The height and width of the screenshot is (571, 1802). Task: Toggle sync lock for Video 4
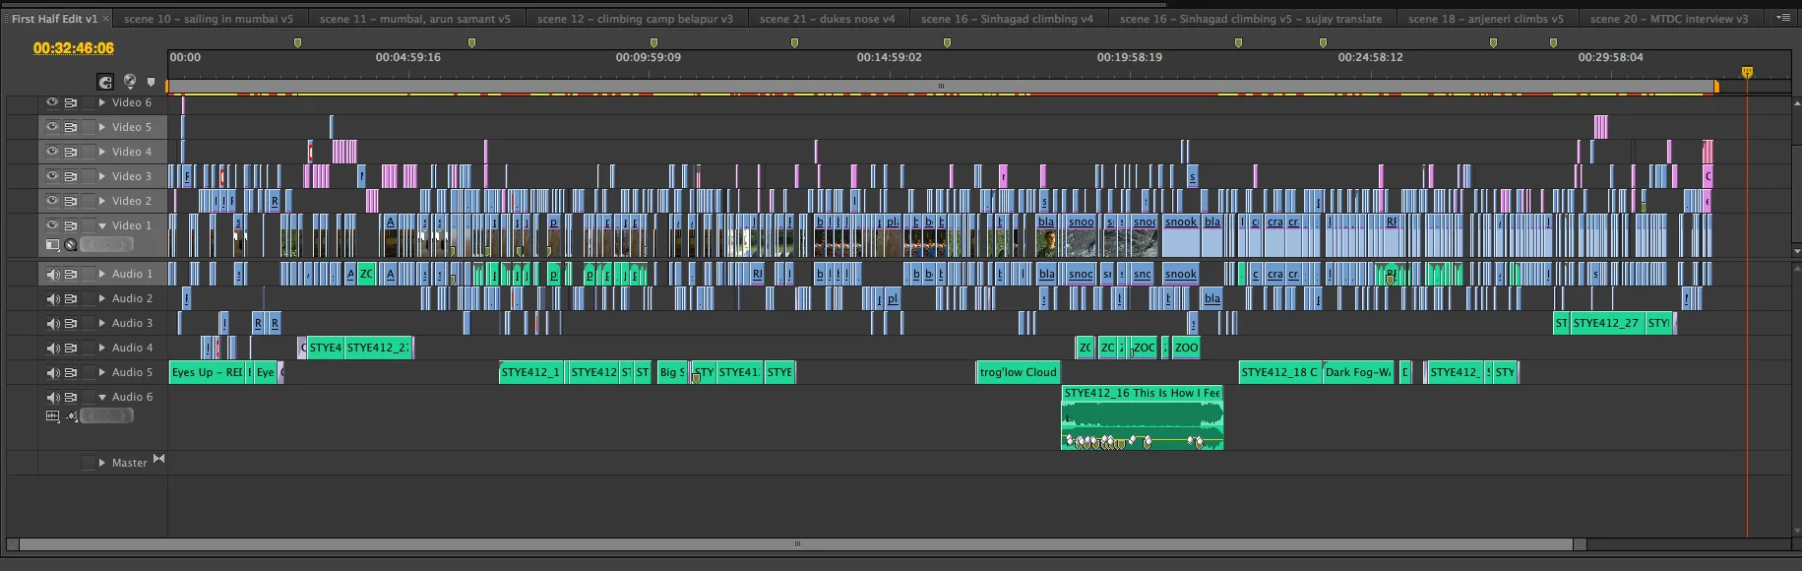click(x=71, y=152)
